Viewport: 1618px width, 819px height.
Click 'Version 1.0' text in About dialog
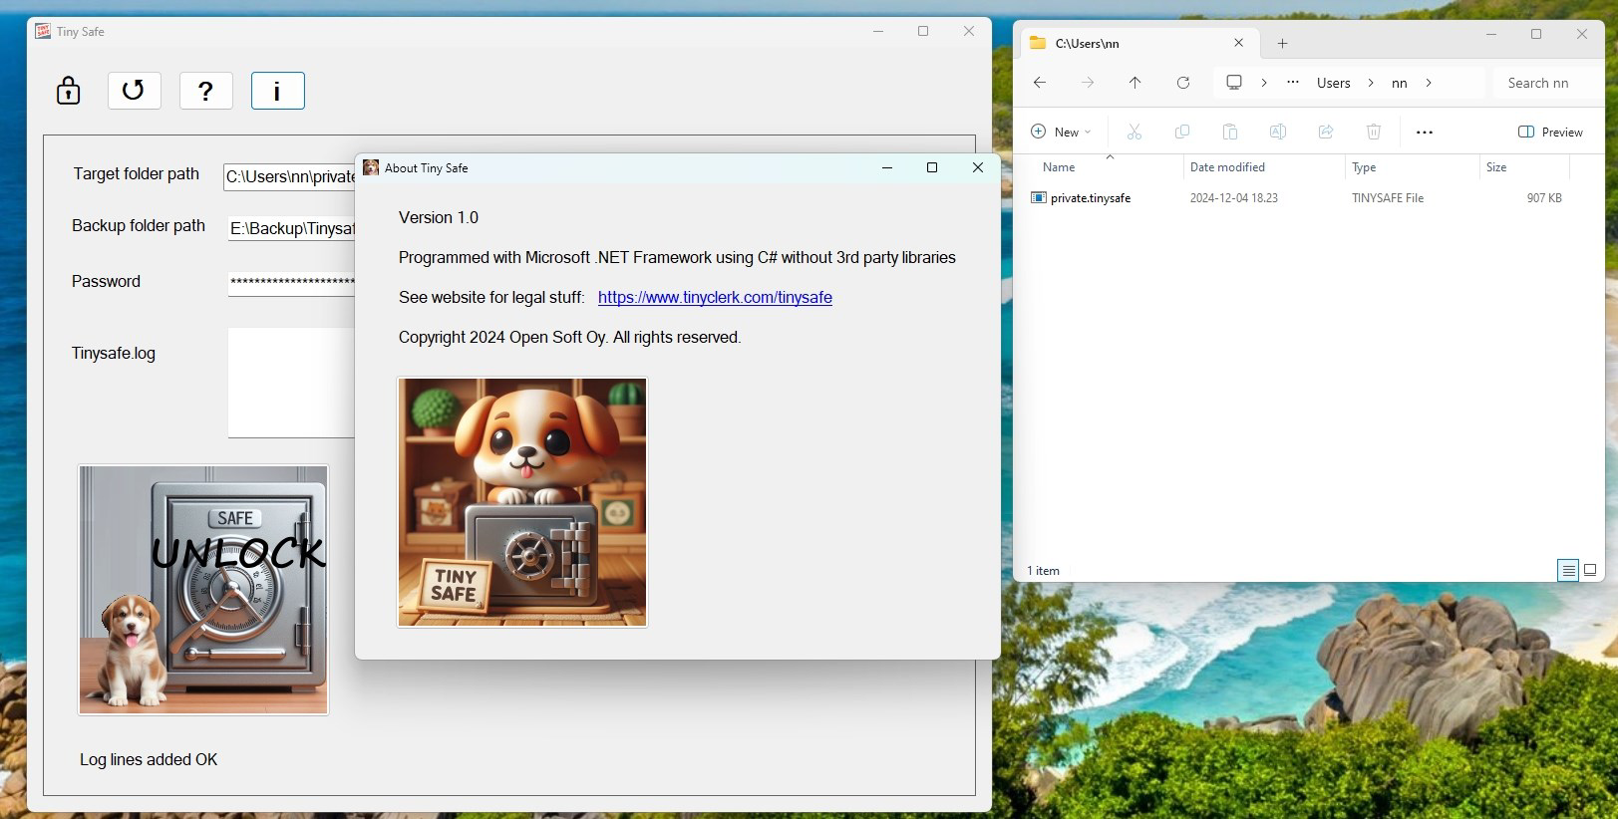tap(439, 217)
